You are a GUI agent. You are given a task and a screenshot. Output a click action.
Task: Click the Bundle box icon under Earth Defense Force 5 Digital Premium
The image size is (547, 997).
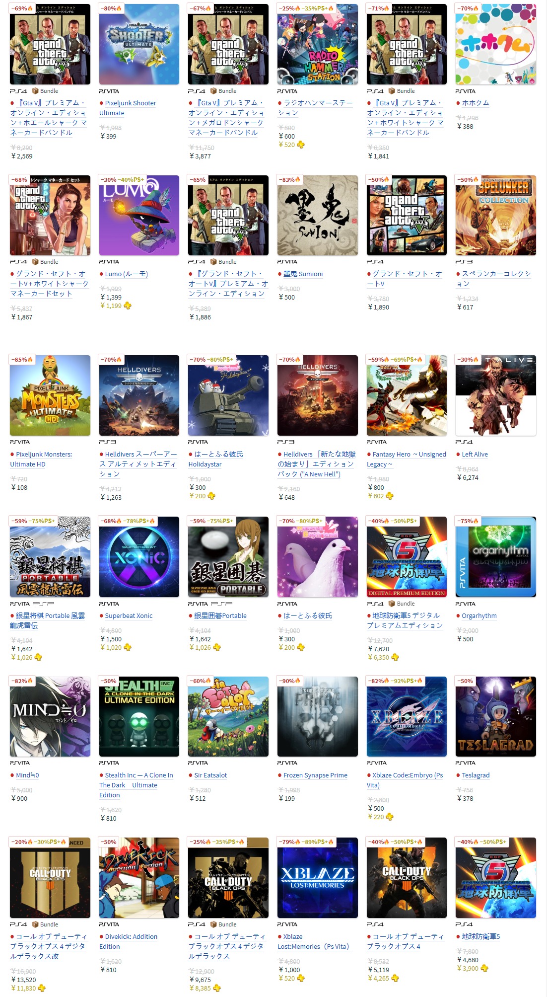(x=392, y=604)
